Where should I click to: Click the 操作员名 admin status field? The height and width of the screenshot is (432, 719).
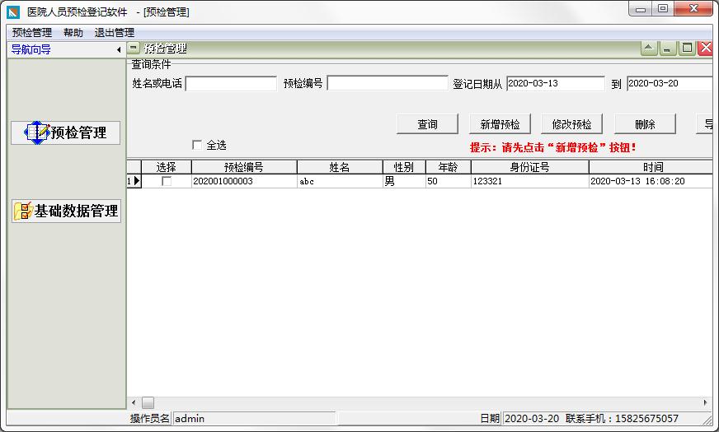tap(255, 418)
